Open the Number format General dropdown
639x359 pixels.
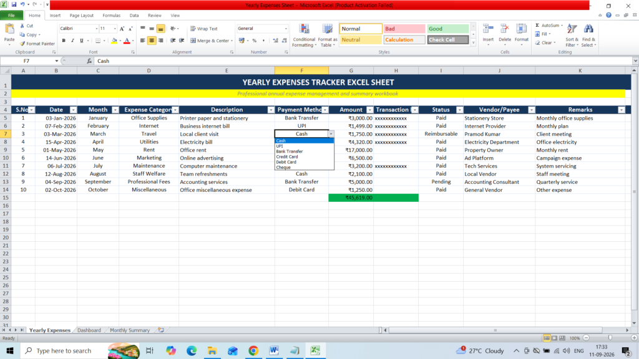(x=286, y=29)
